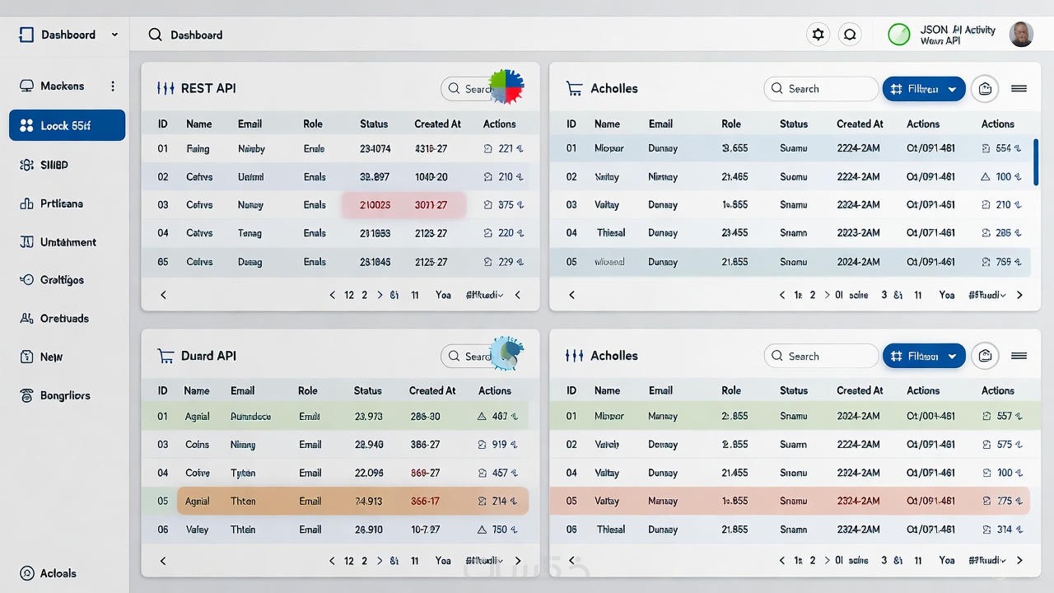Open the notifications icon beside the gear

click(x=850, y=35)
